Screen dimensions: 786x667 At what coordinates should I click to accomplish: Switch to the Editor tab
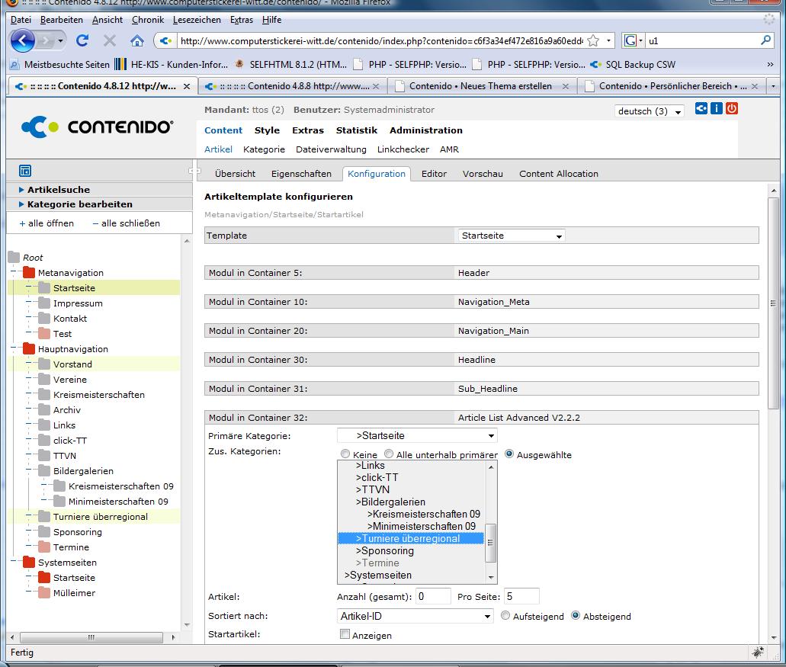point(434,174)
